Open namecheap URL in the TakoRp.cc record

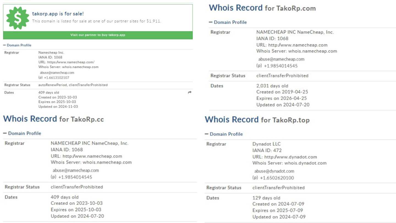[x=92, y=156]
